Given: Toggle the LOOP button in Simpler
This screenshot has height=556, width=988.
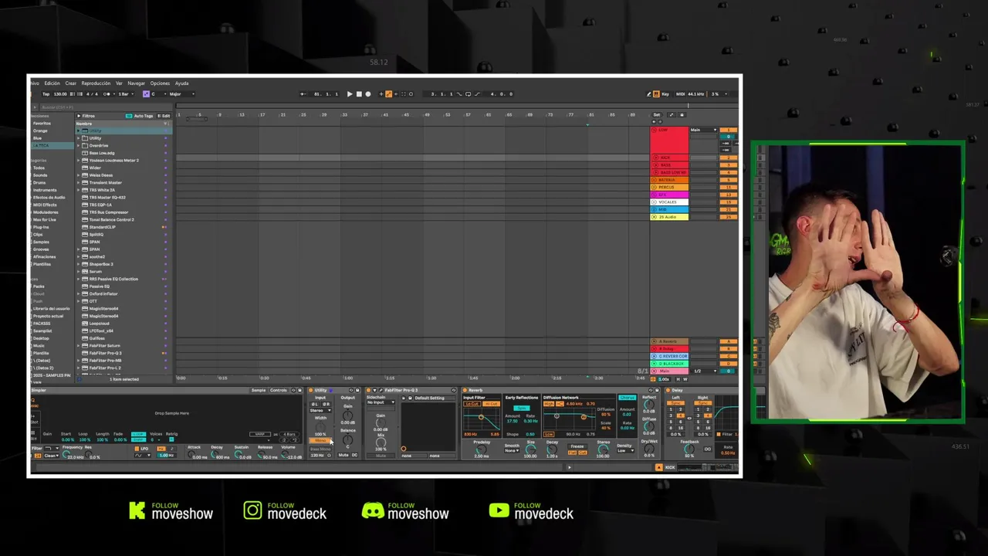Looking at the screenshot, I should (138, 434).
